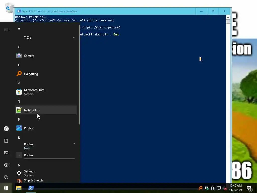Click the taskbar clock showing 12:49 AM
Screen dimensions: 257x193
(235, 188)
